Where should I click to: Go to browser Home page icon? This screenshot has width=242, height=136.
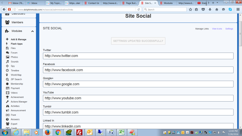(x=217, y=9)
